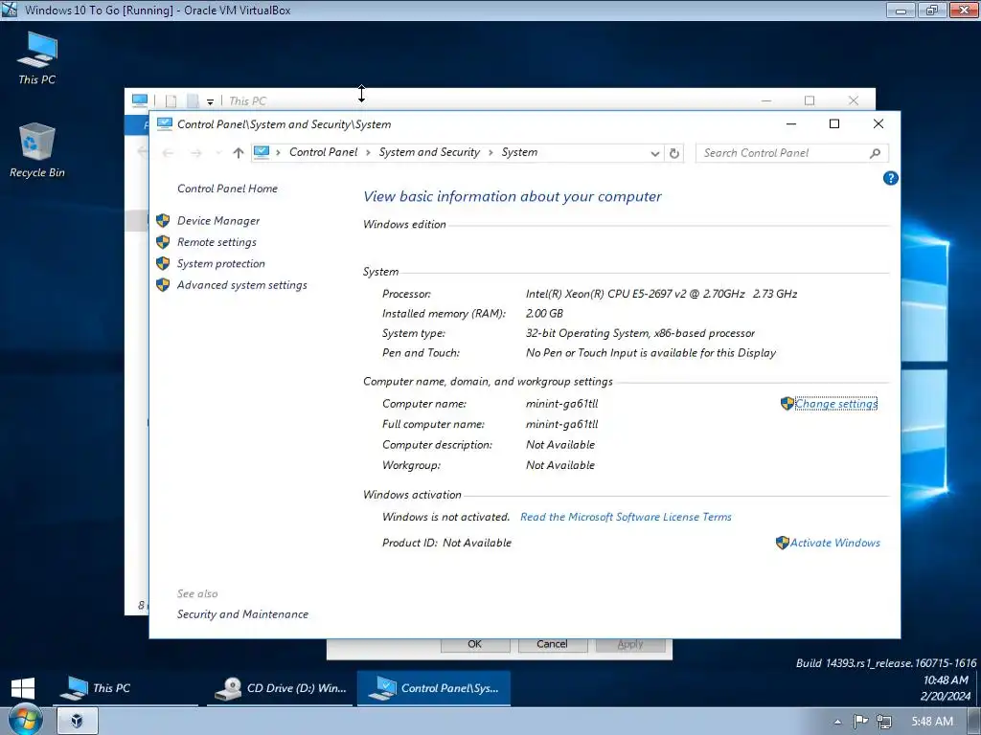
Task: Select the 2.00 GB installed memory value
Action: 544,314
